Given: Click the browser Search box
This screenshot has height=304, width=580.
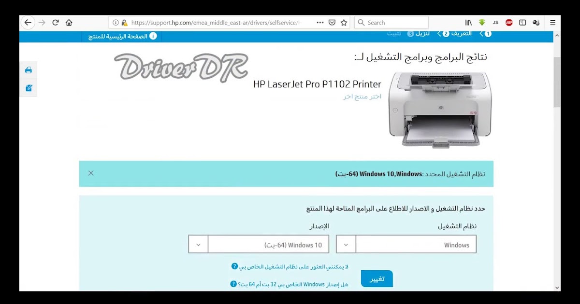Looking at the screenshot, I should [x=391, y=23].
